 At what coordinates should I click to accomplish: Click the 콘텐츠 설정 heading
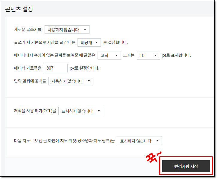19,9
